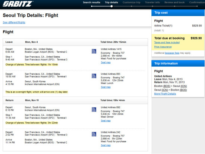Click the Orbitz logo
The width and height of the screenshot is (205, 154).
point(18,4)
